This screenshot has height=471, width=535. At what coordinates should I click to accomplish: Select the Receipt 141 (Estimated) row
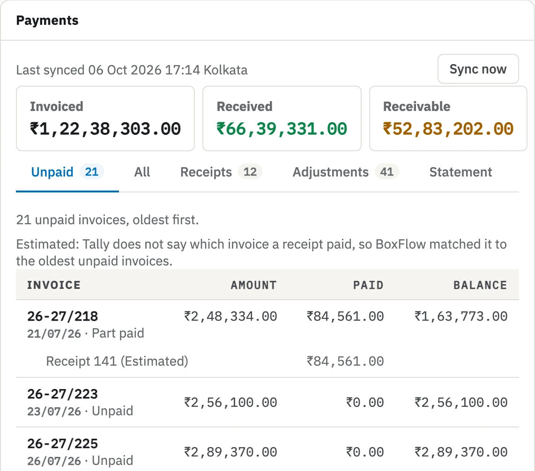[x=267, y=361]
